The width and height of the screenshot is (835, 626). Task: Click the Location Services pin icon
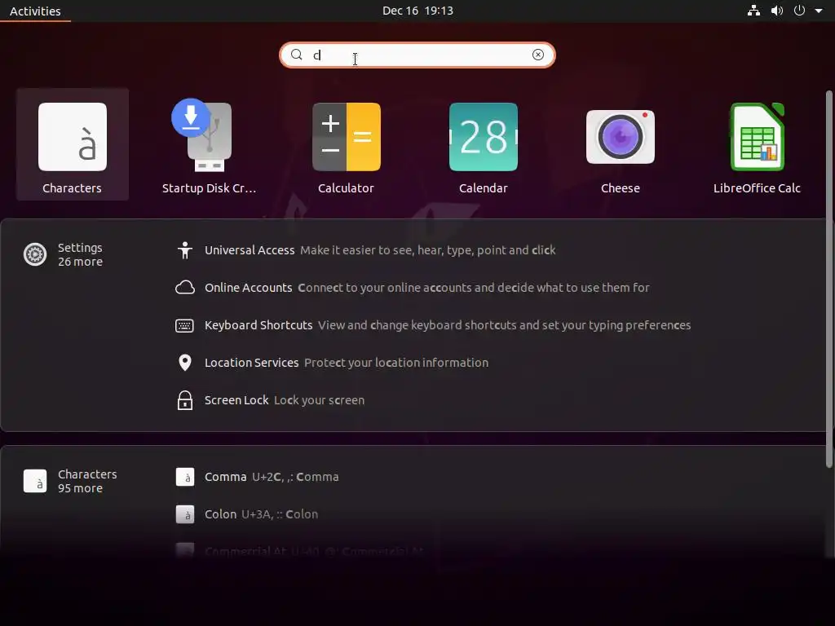point(185,363)
